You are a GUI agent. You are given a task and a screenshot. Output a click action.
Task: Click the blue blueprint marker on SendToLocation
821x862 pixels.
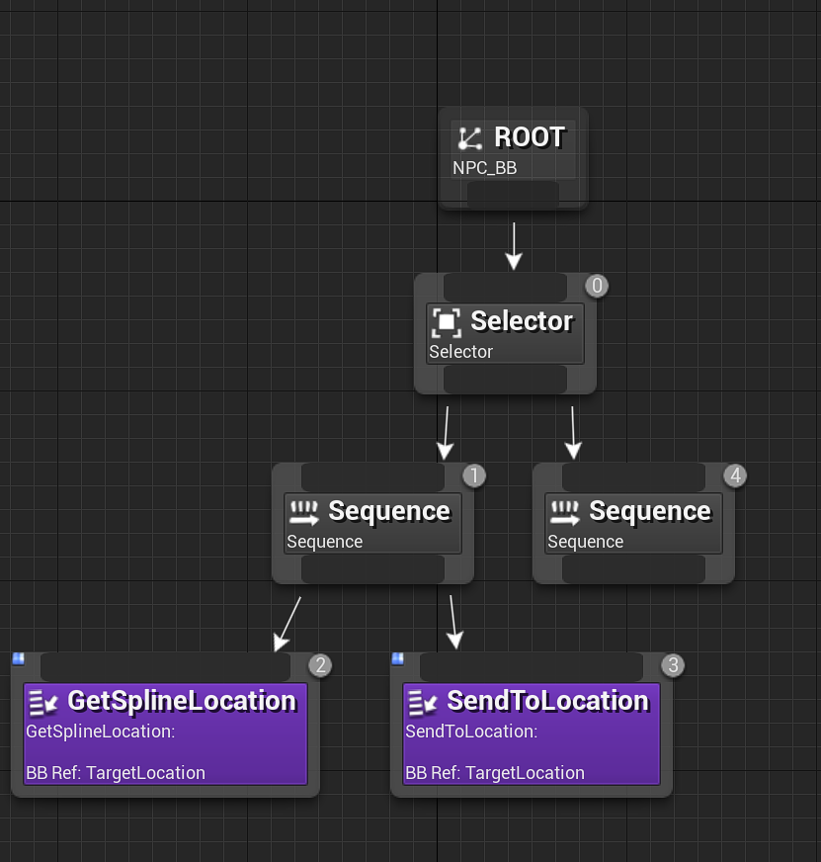click(x=397, y=658)
